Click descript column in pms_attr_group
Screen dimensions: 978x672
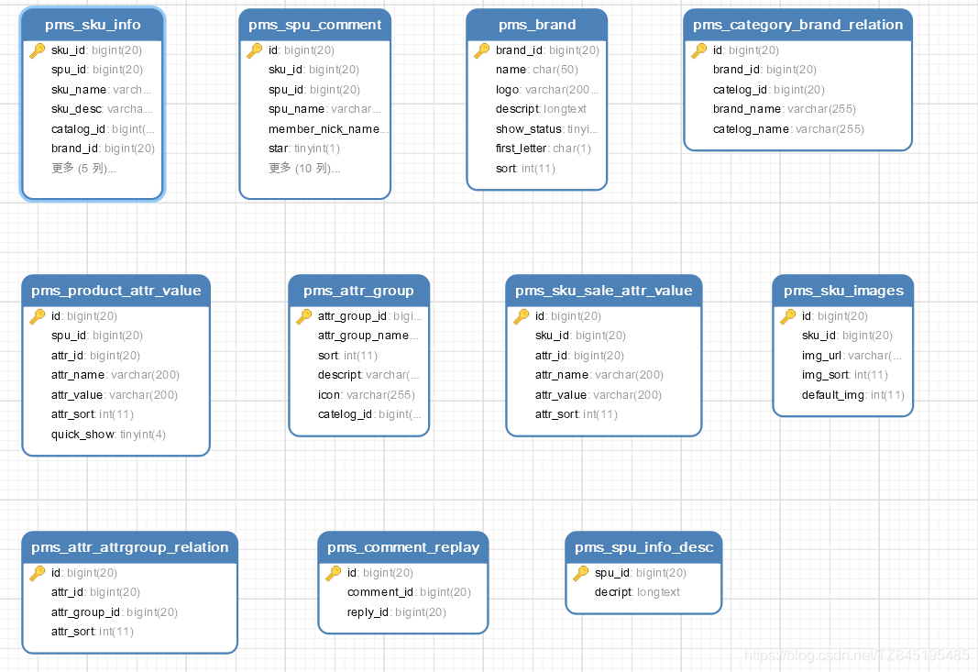coord(368,375)
